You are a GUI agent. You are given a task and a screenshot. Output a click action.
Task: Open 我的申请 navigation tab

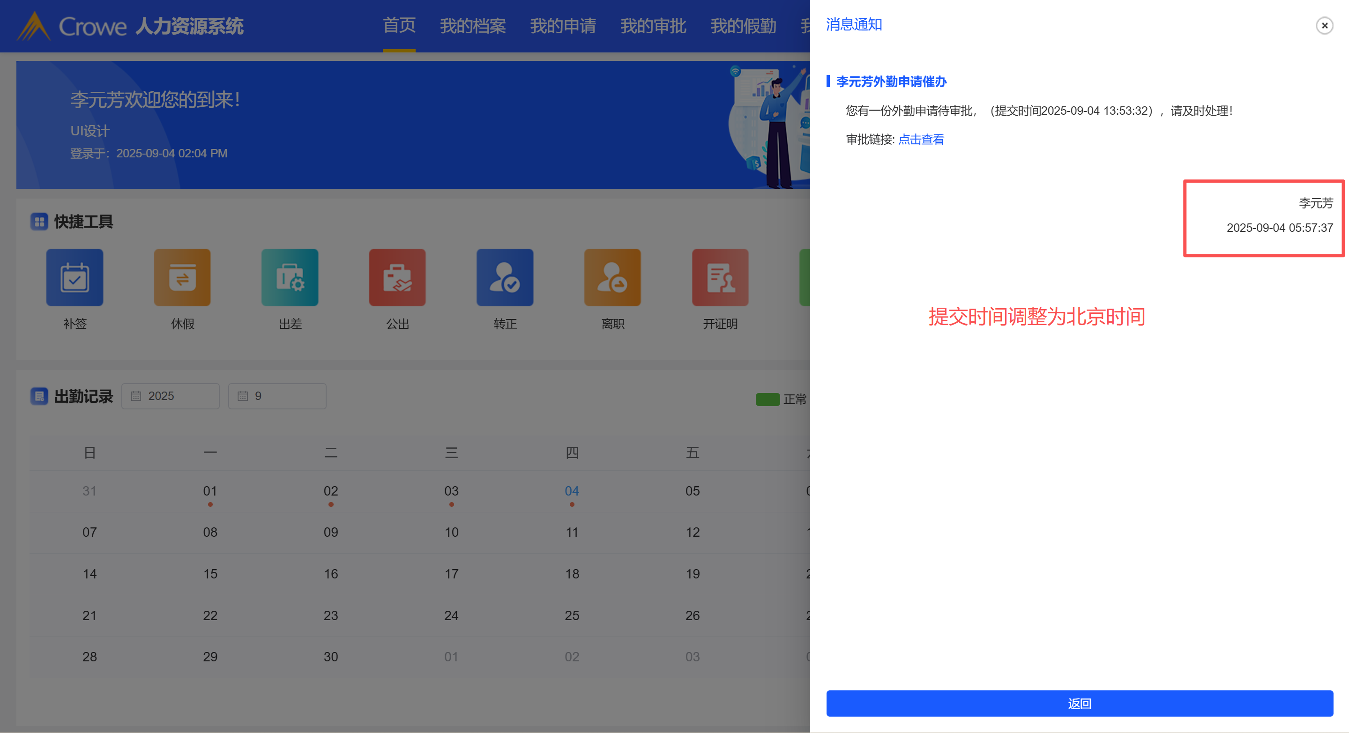563,26
